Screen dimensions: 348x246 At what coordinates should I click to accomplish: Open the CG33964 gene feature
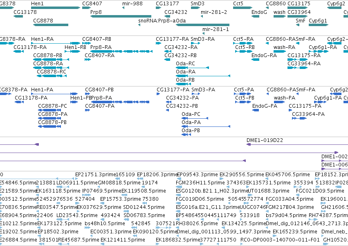point(298,16)
